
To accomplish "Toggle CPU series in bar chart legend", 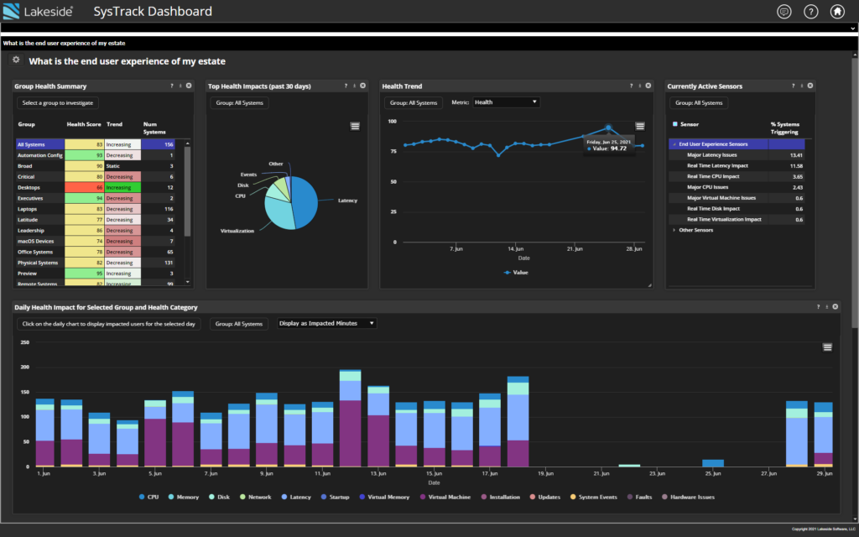I will point(148,497).
